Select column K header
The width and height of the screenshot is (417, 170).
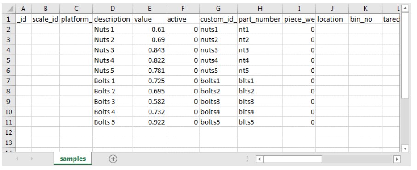[366, 9]
